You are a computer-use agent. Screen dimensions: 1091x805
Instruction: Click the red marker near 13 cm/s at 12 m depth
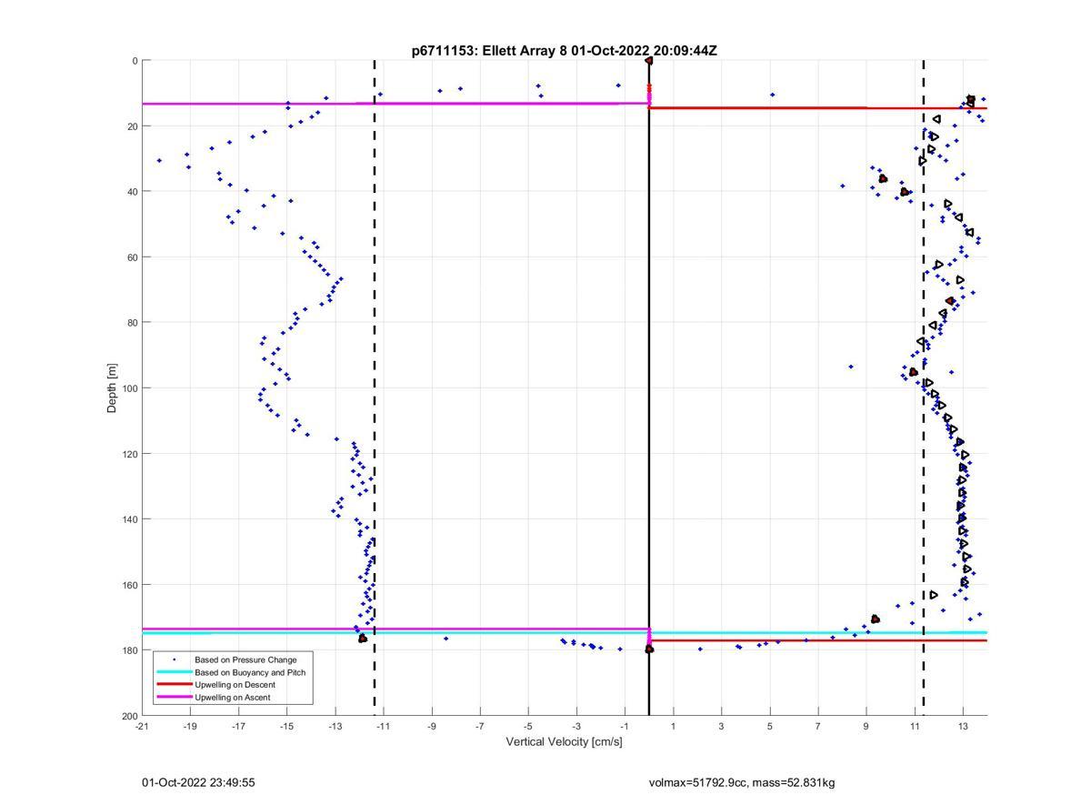click(x=971, y=100)
